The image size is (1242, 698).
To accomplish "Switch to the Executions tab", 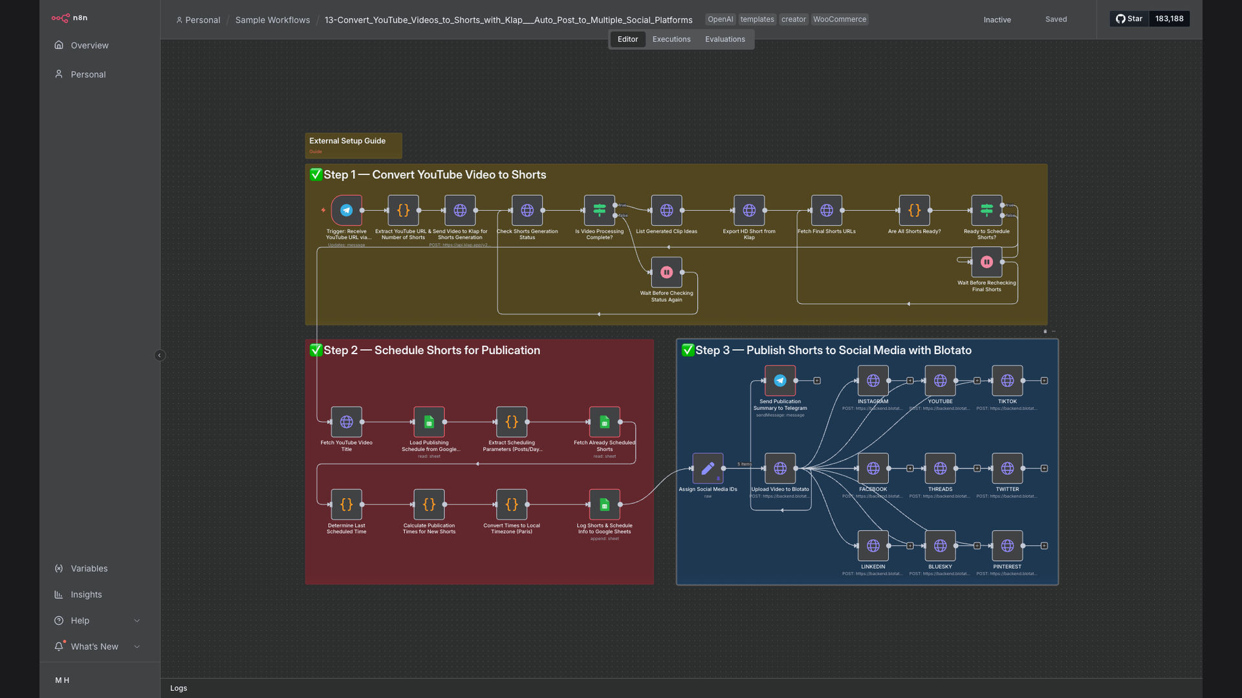I will (671, 39).
